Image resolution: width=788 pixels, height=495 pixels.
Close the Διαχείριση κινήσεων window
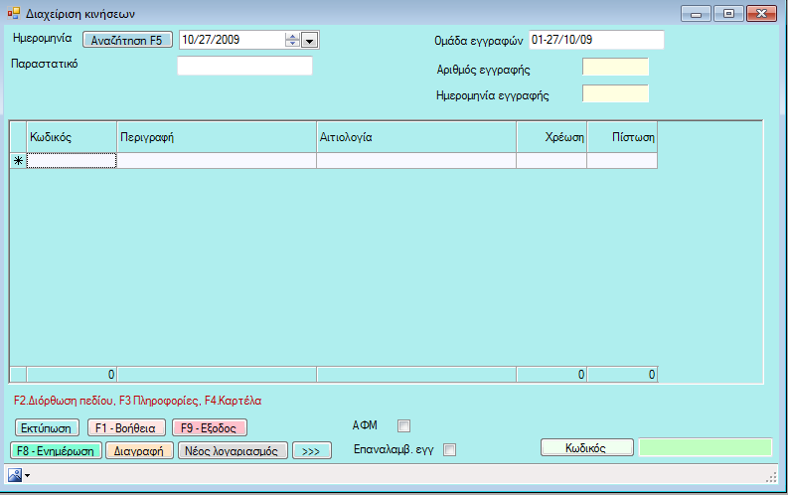coord(761,14)
